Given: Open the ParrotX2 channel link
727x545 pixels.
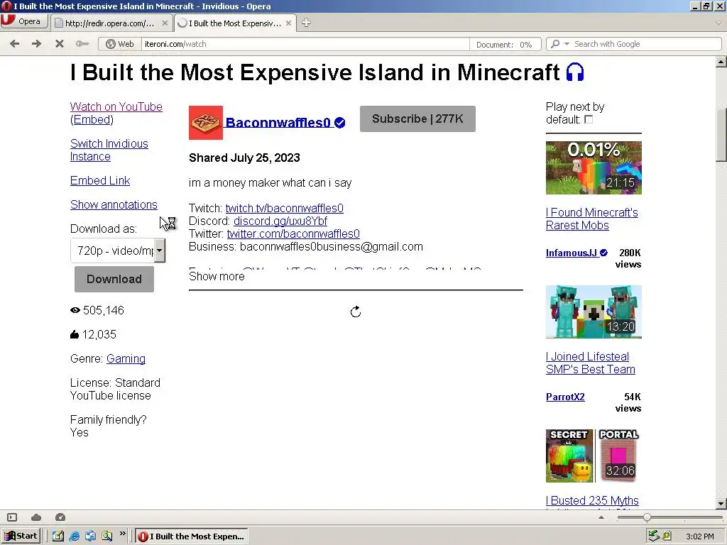Looking at the screenshot, I should coord(565,397).
